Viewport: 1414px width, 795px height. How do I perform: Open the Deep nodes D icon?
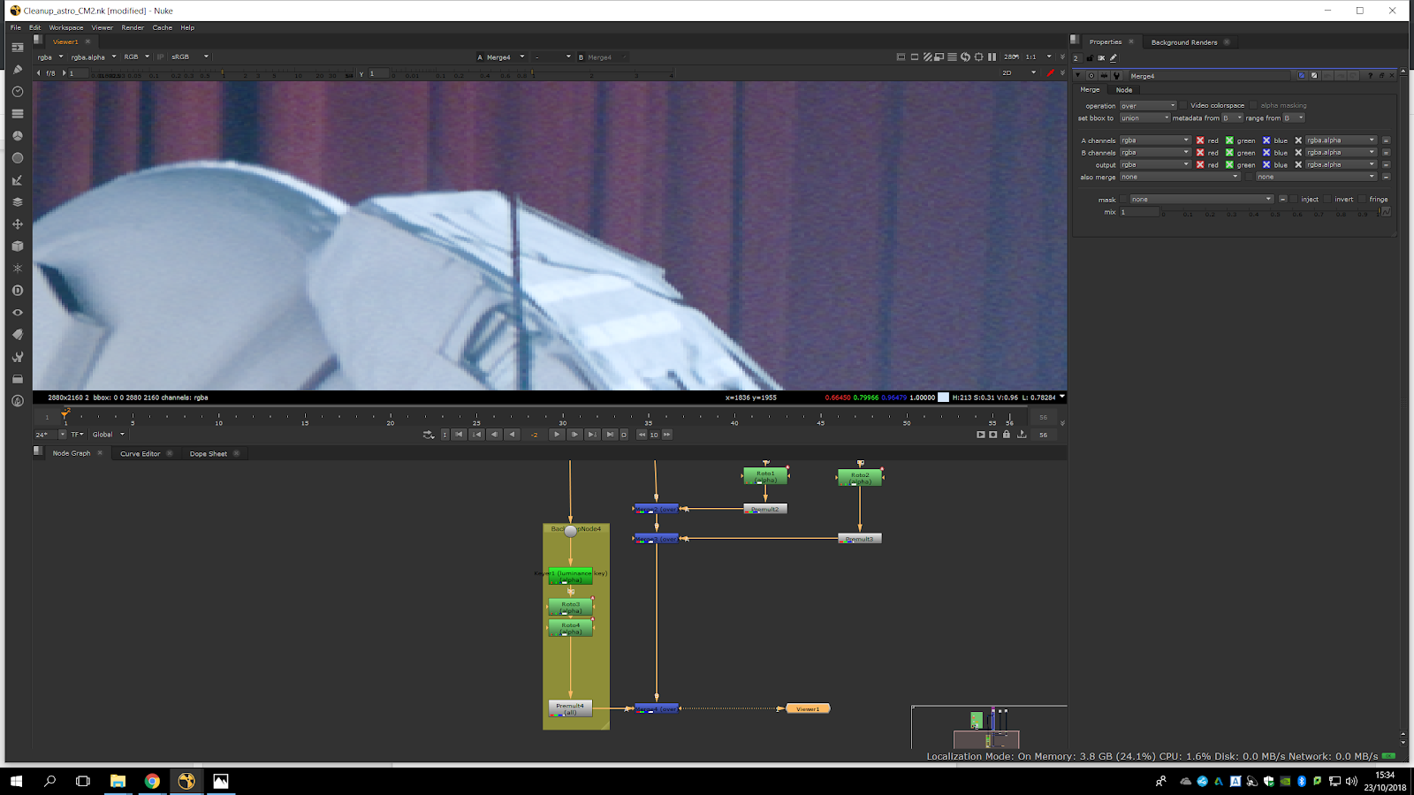[x=17, y=291]
